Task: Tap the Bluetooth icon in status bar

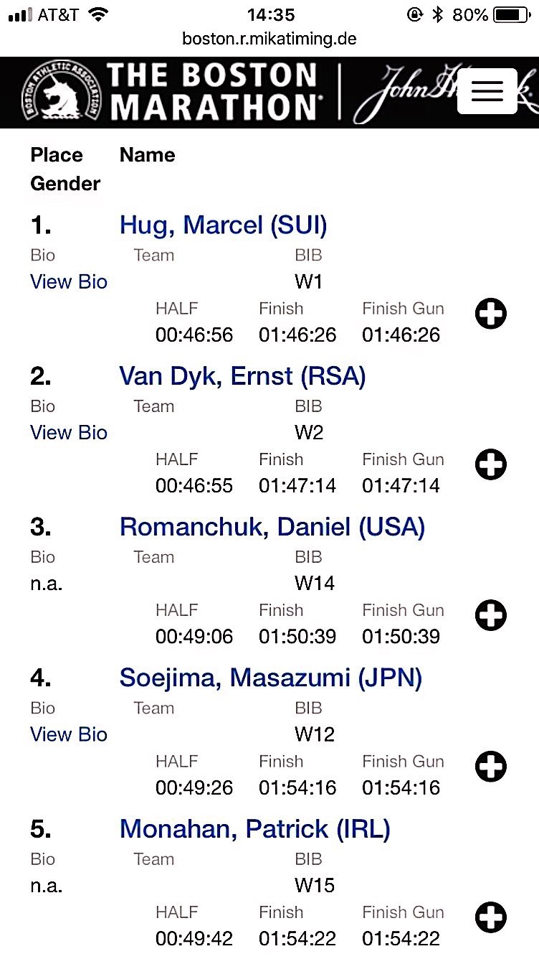Action: click(437, 14)
